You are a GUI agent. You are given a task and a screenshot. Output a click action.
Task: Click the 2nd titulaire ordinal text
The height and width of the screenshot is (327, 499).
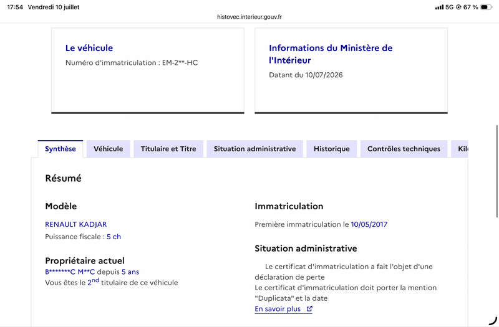pyautogui.click(x=93, y=282)
